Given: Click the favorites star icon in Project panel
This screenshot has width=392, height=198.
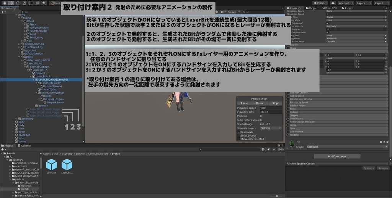Looking at the screenshot, I should 274,150.
